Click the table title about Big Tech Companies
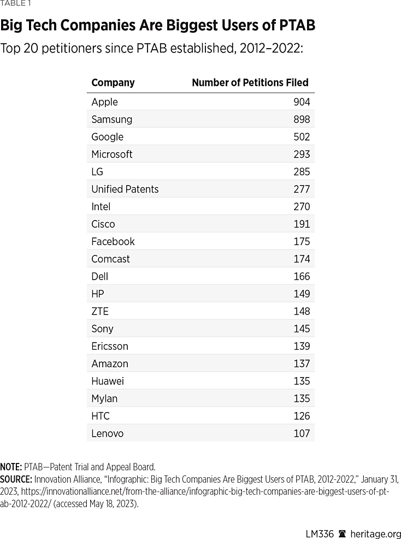401x539 pixels. 158,25
